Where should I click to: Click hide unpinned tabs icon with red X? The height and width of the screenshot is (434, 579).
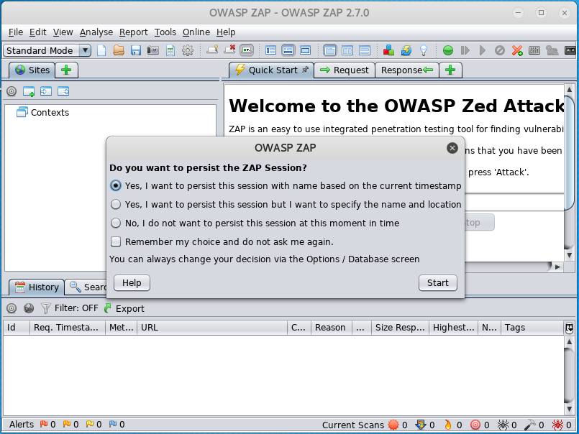[229, 50]
